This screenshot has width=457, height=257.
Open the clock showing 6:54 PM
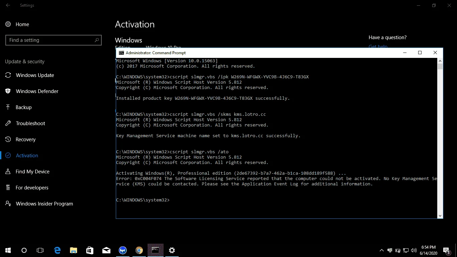tap(429, 250)
